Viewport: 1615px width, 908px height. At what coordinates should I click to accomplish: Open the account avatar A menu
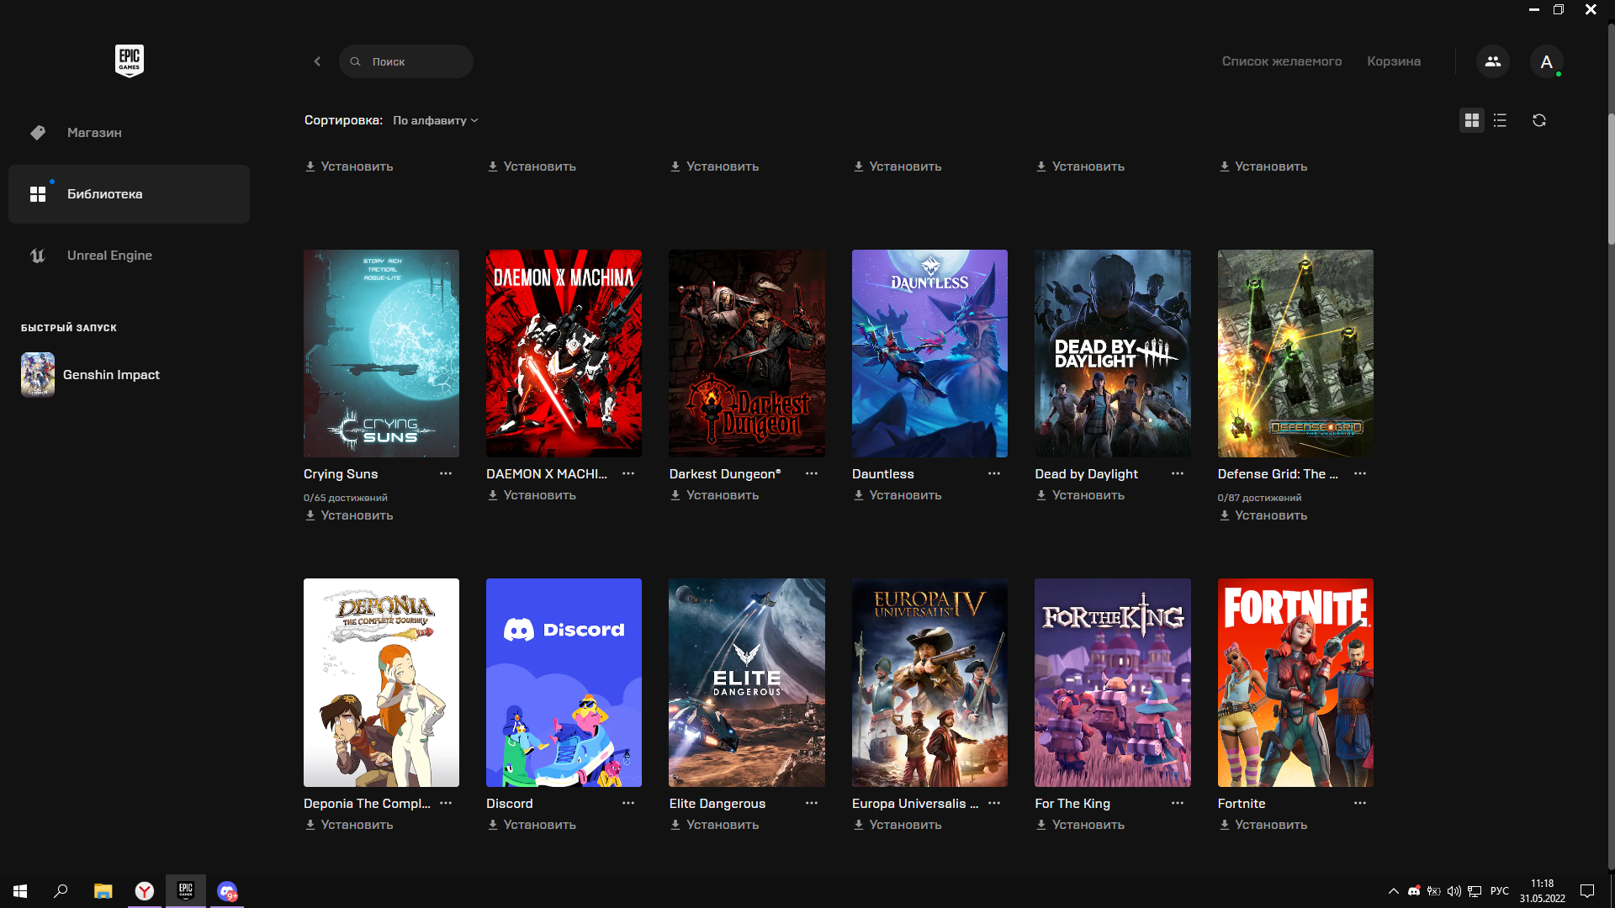pos(1546,61)
